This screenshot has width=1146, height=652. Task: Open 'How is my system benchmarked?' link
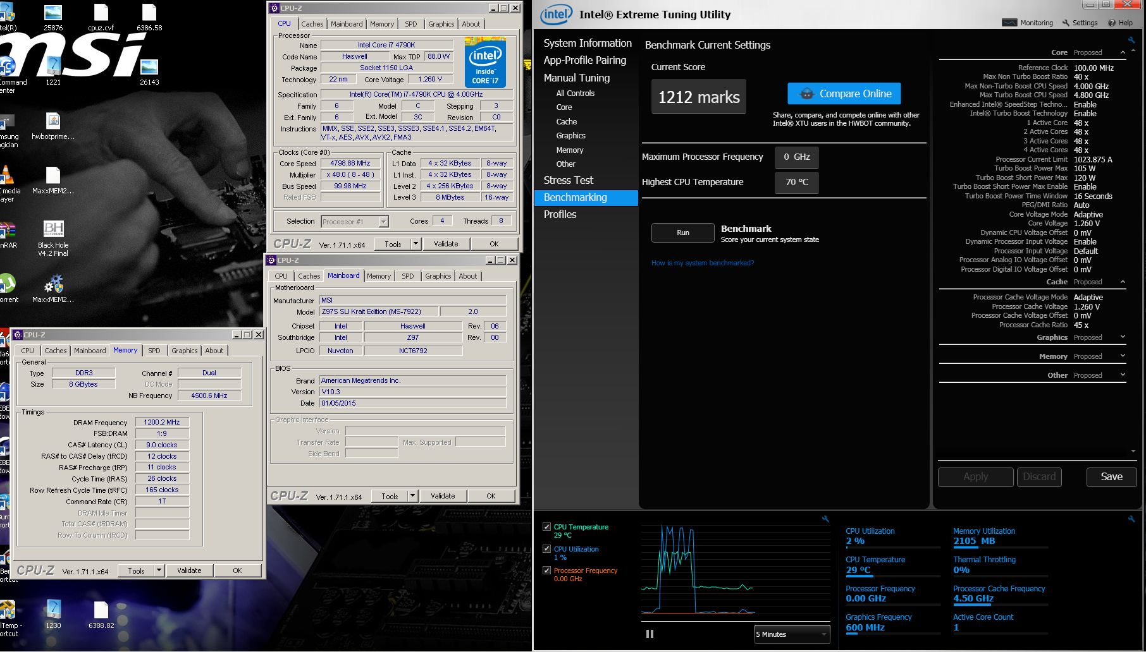point(703,263)
